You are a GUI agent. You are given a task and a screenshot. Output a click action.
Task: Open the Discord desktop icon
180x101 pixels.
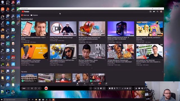point(8,72)
